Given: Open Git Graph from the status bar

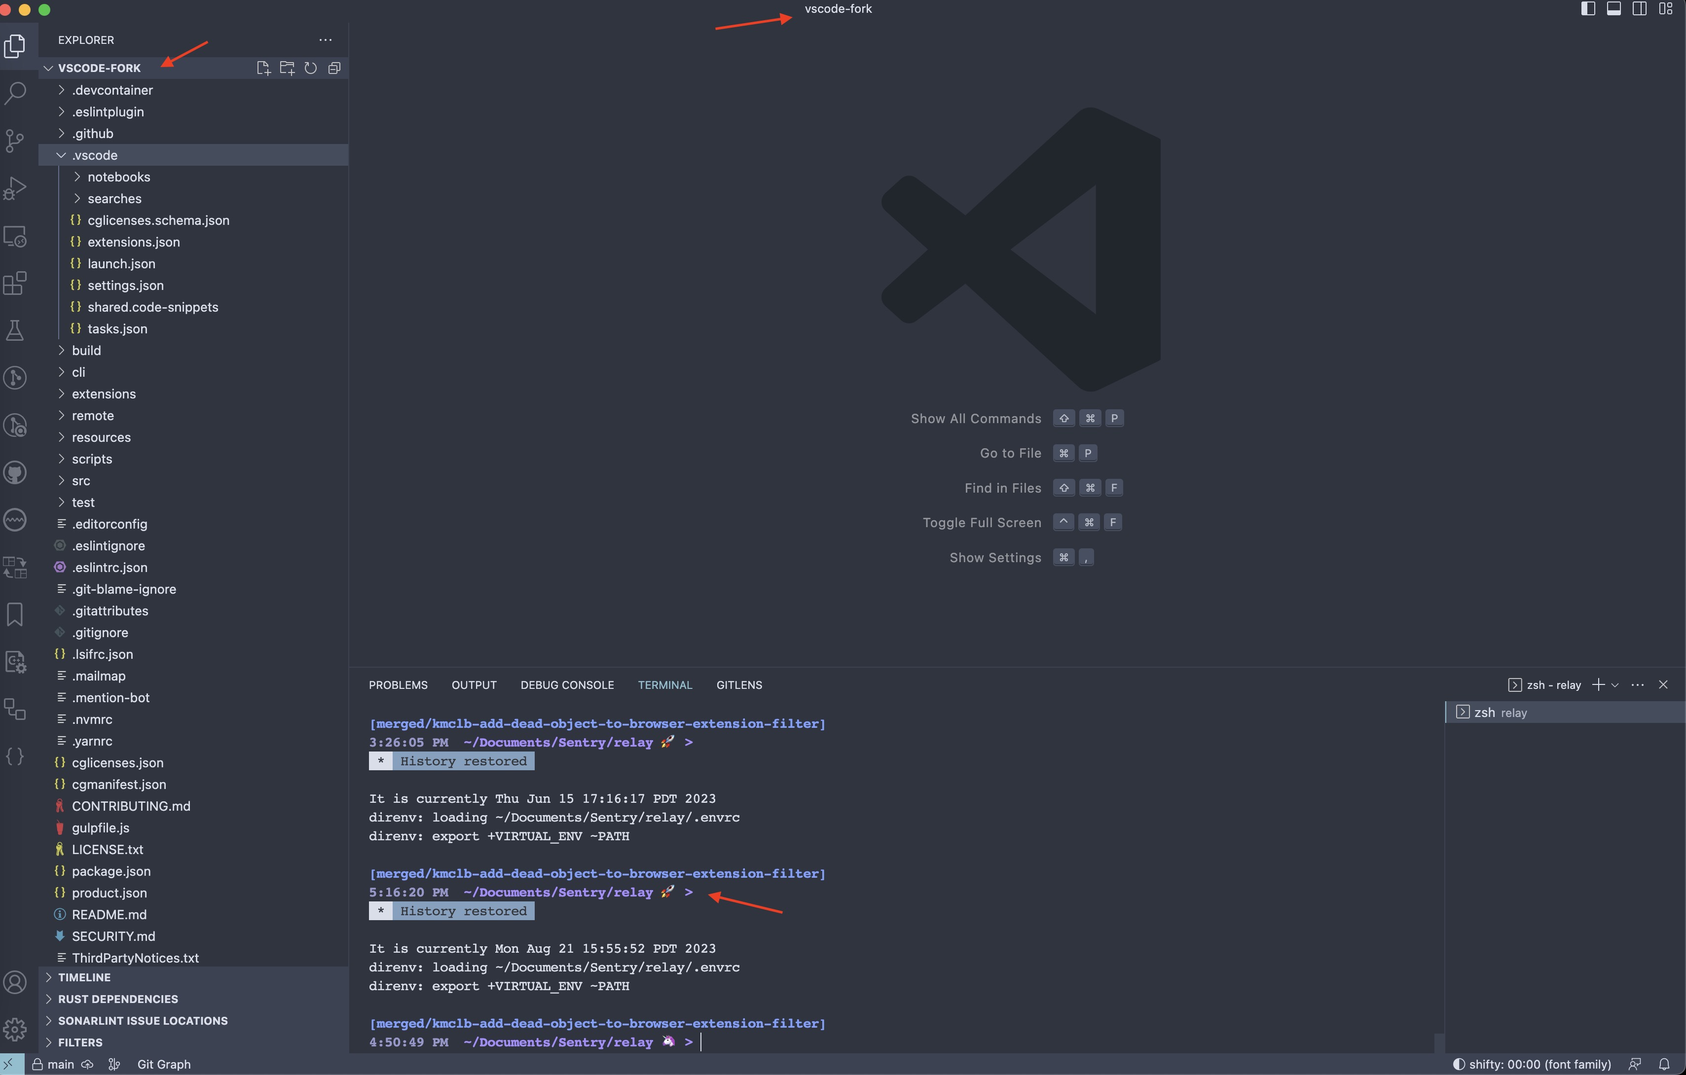Looking at the screenshot, I should [164, 1064].
